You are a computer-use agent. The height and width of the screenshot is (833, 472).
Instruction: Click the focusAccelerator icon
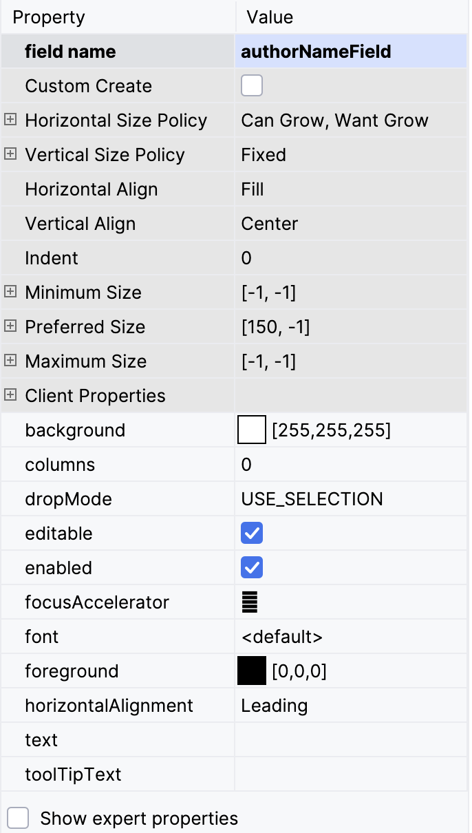coord(249,601)
